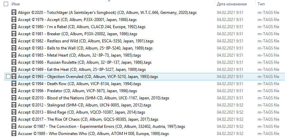Click the icon for Balls to the Wall

pos(14,48)
